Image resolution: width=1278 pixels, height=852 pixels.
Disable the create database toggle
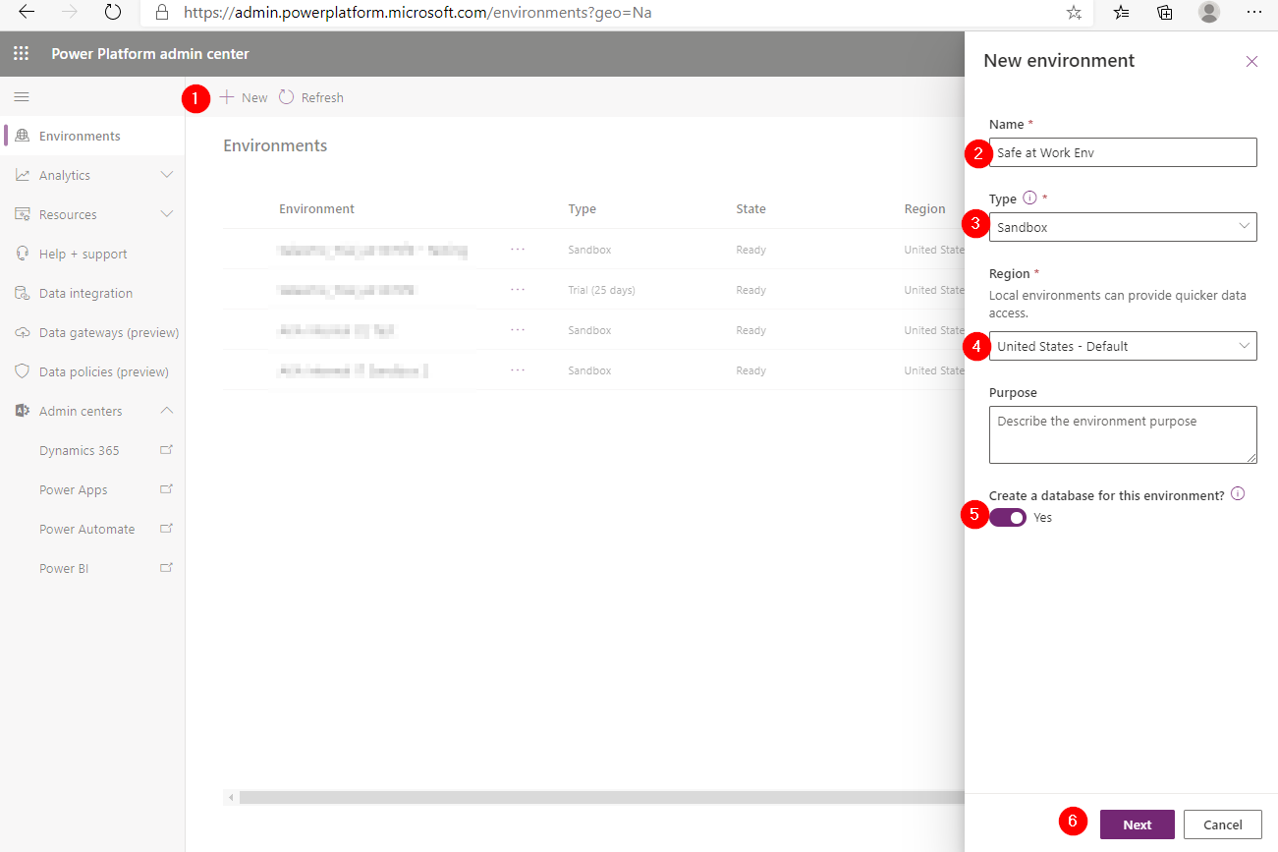coord(1007,517)
